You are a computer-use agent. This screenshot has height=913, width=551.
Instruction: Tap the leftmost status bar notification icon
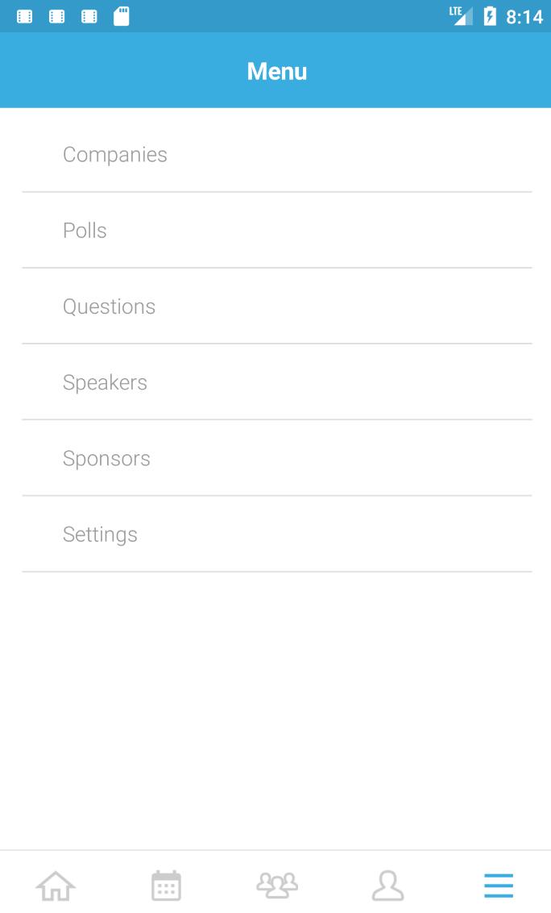coord(25,16)
